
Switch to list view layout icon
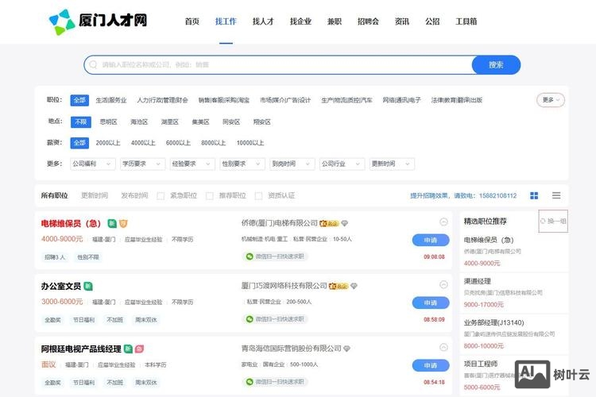coord(556,195)
